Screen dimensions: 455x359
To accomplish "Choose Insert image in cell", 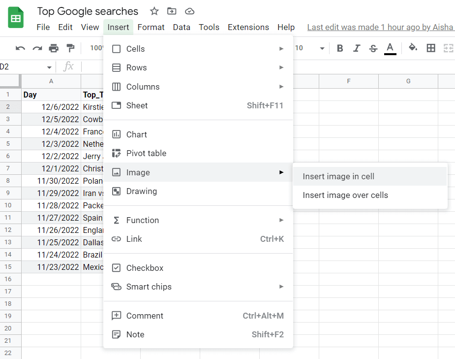I will point(339,176).
